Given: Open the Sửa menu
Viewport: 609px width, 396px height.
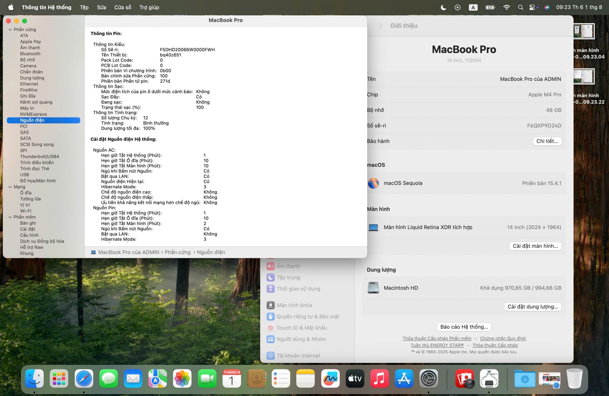Looking at the screenshot, I should tap(101, 7).
